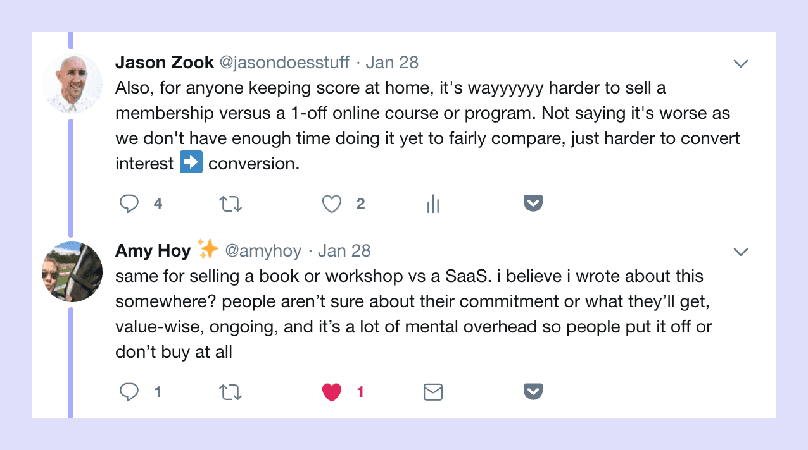View the 4 replies on Jason's tweet

pyautogui.click(x=158, y=204)
